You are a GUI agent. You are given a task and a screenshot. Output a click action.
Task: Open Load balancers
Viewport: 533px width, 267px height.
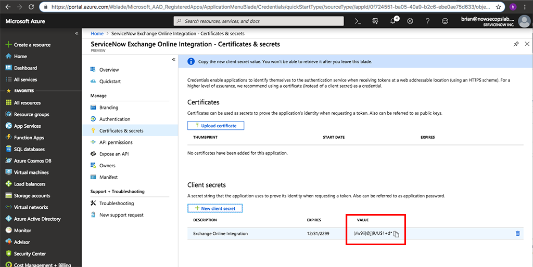26,184
